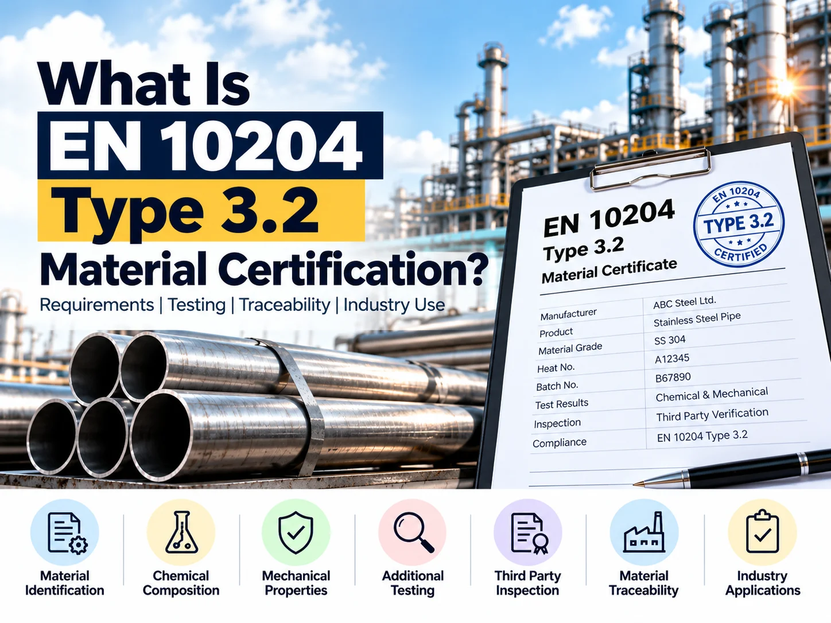831x623 pixels.
Task: Choose the Third Party Inspection certificate icon
Action: 528,532
